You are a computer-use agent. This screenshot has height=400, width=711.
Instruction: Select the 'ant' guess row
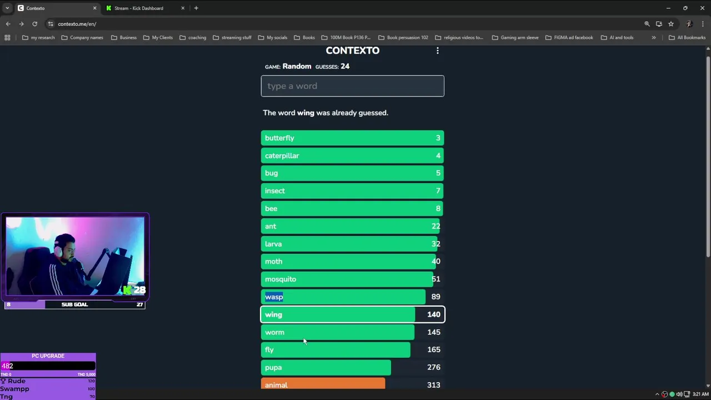[x=353, y=226]
